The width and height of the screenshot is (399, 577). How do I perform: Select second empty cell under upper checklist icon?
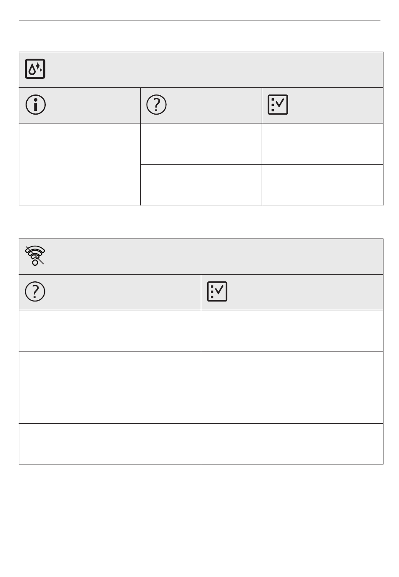coord(322,185)
